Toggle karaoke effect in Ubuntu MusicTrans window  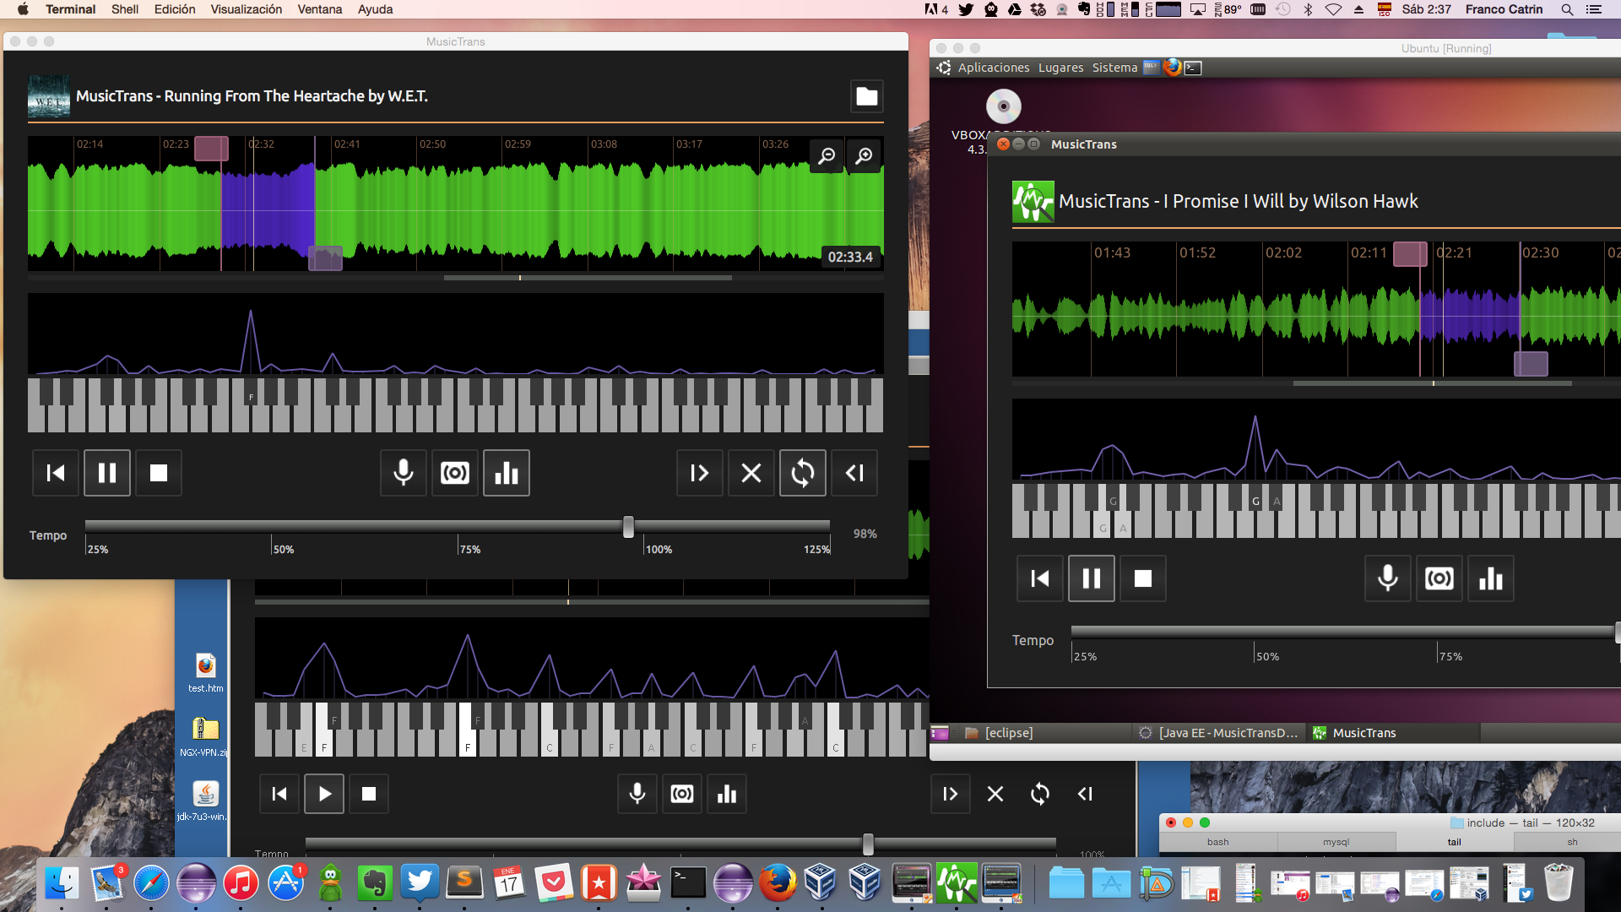click(1439, 578)
